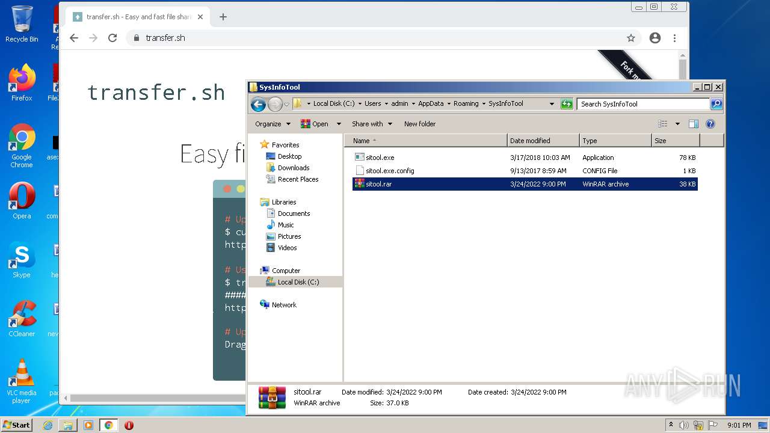770x433 pixels.
Task: Click the Chrome back arrow
Action: point(74,38)
